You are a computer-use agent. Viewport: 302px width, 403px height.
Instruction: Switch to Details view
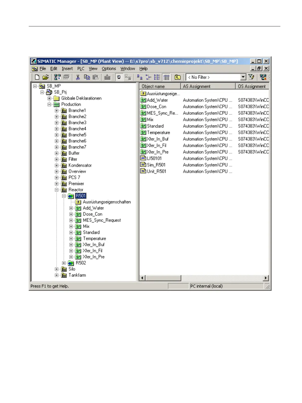point(166,77)
